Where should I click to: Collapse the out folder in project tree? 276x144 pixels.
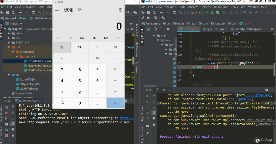coord(9,47)
